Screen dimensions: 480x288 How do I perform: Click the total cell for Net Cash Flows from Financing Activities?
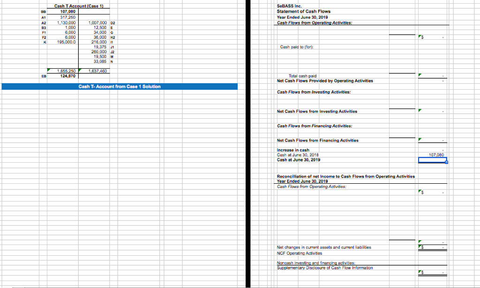433,140
